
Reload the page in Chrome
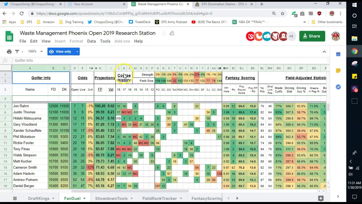point(21,13)
